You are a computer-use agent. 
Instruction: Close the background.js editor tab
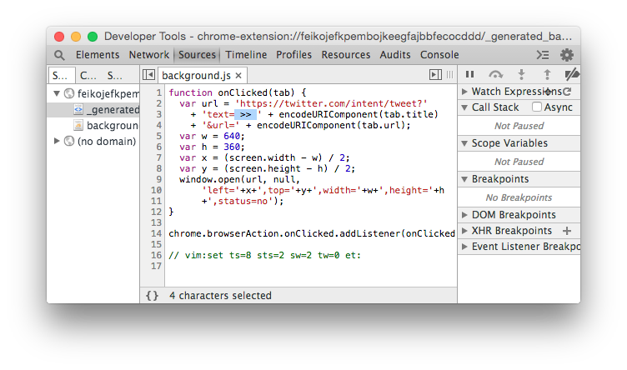click(238, 75)
